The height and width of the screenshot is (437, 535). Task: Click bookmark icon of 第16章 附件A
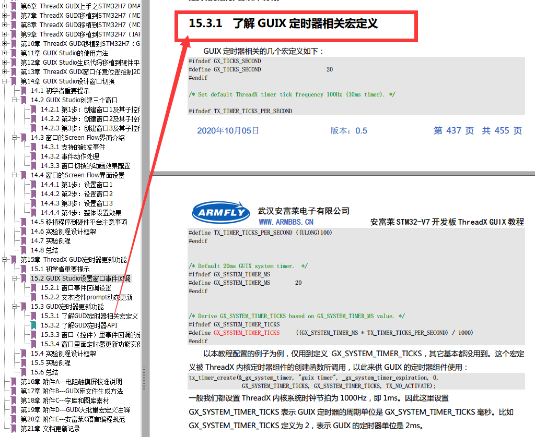tap(14, 382)
